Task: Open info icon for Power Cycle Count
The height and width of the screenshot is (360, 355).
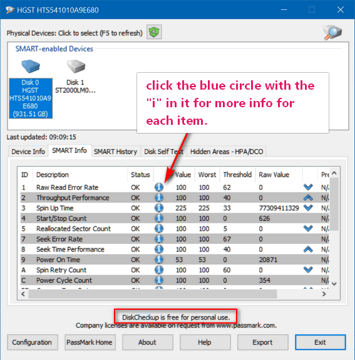Action: coord(159,280)
